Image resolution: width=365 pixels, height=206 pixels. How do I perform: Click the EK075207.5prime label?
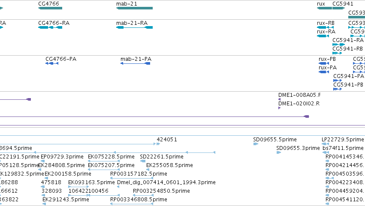tap(111, 165)
